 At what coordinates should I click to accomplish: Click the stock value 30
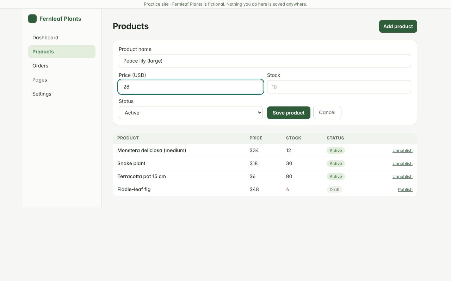click(289, 163)
